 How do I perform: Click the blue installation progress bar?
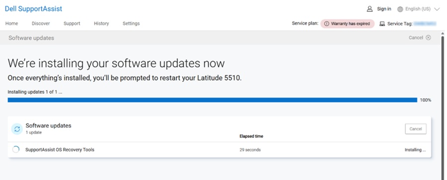pyautogui.click(x=213, y=100)
